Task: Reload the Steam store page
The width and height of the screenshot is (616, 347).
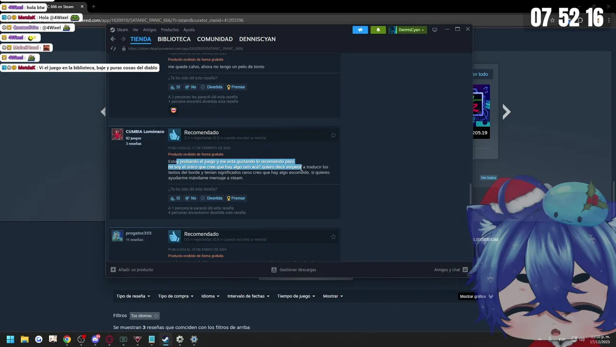Action: pyautogui.click(x=113, y=48)
